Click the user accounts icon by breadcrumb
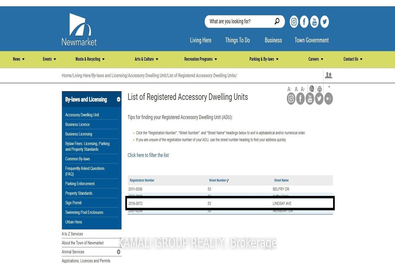This screenshot has height=265, width=395. [x=329, y=75]
